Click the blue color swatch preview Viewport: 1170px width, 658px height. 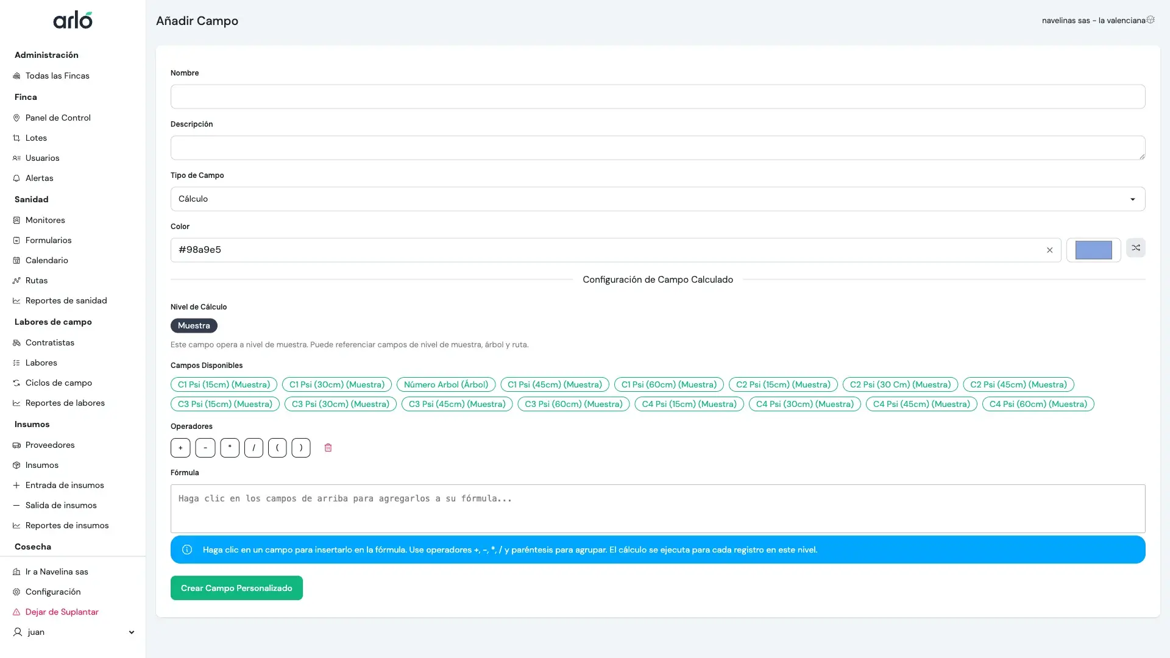1093,250
